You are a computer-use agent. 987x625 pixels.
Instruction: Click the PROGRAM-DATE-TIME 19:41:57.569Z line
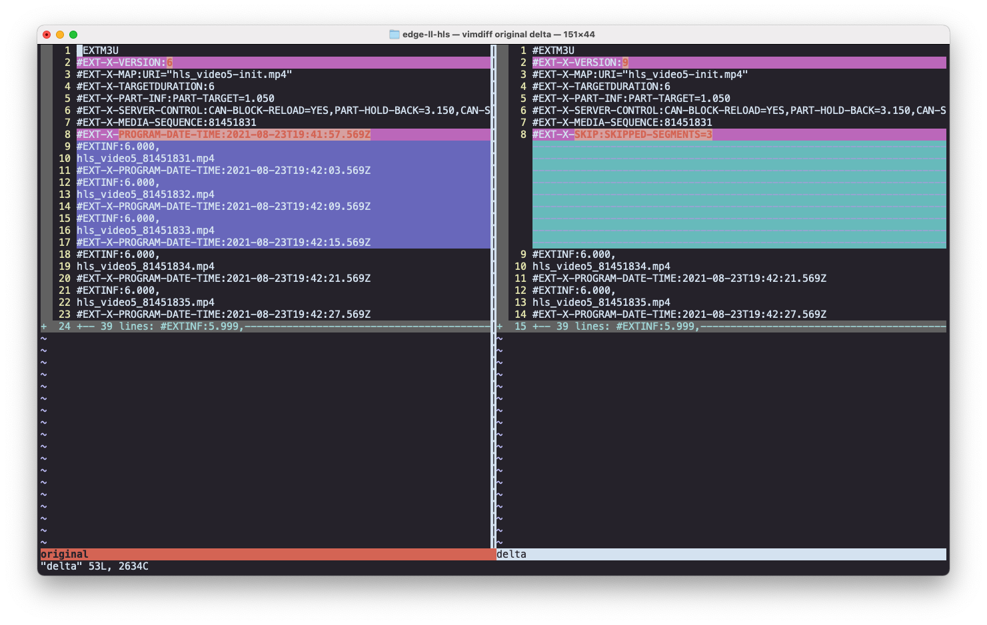[223, 135]
